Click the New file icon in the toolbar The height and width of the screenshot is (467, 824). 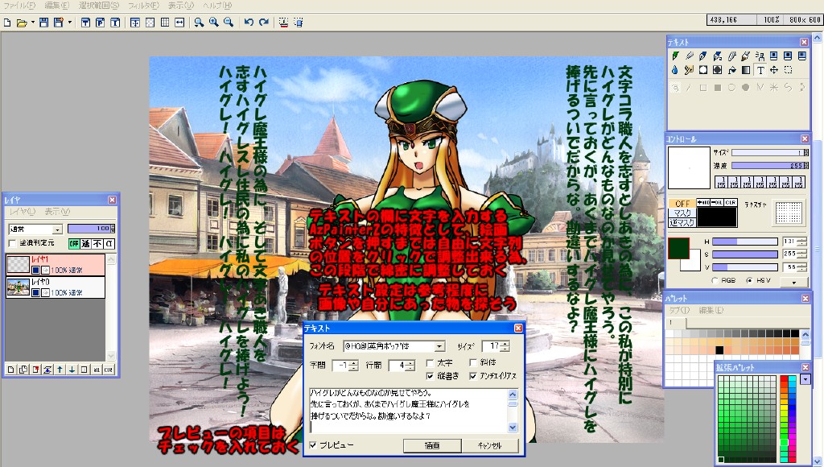pos(7,23)
